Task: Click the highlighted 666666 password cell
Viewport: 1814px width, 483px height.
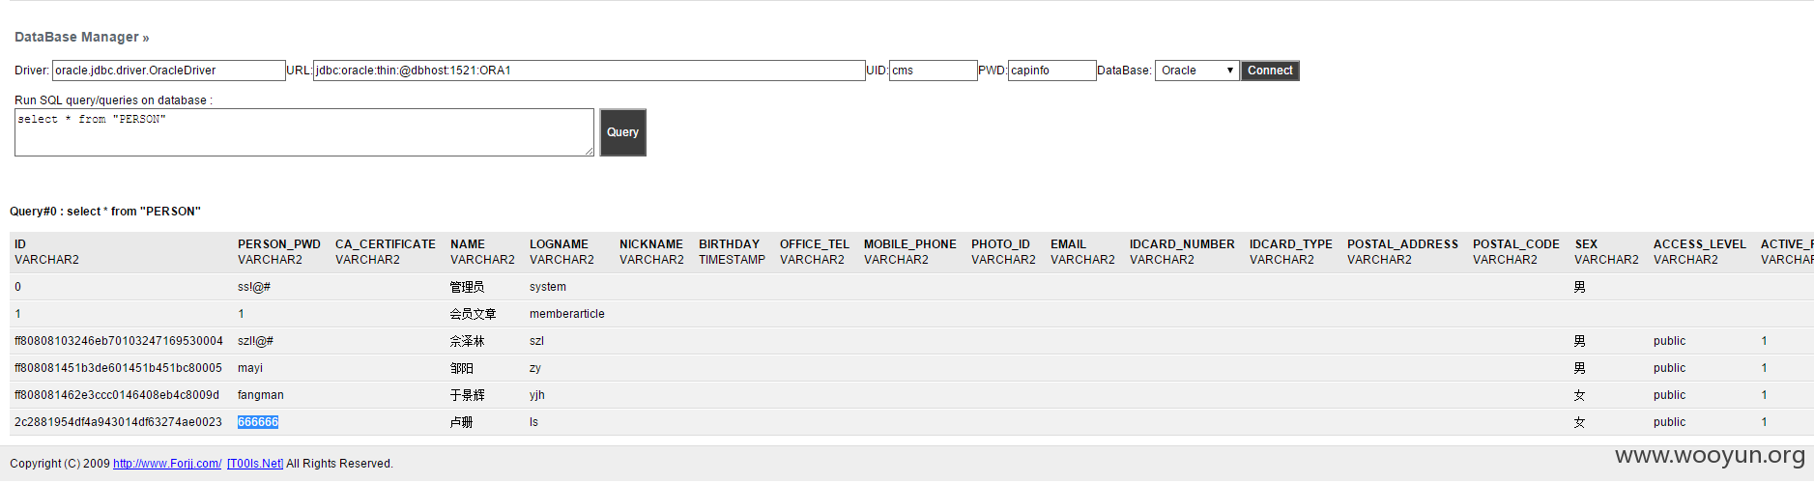Action: pos(258,422)
